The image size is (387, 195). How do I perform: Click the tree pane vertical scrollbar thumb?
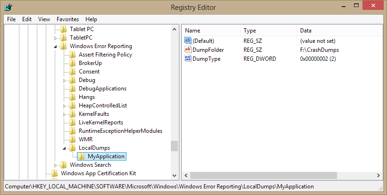coord(174,146)
